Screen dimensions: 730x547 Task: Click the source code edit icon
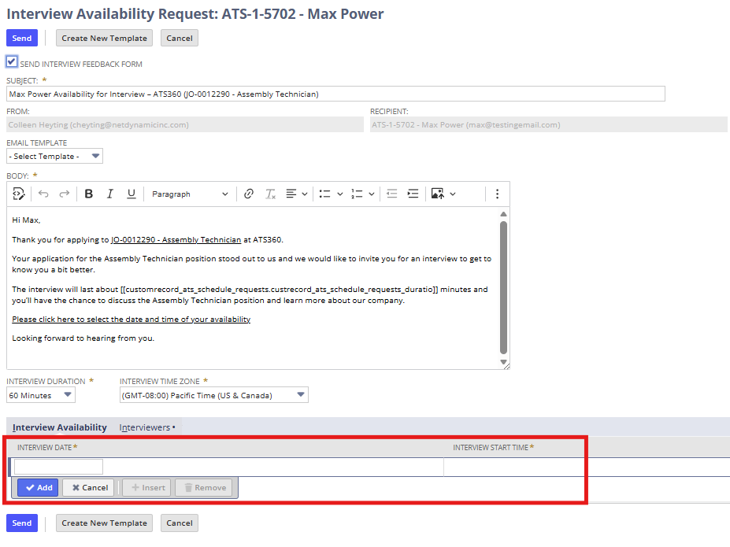(19, 194)
